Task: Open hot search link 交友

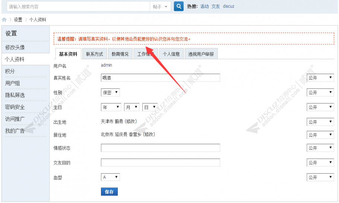Action: tap(216, 6)
